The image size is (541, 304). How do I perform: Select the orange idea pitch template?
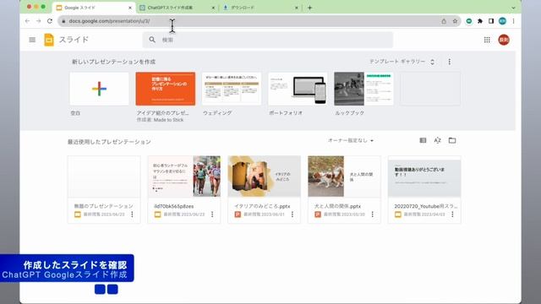coord(166,89)
